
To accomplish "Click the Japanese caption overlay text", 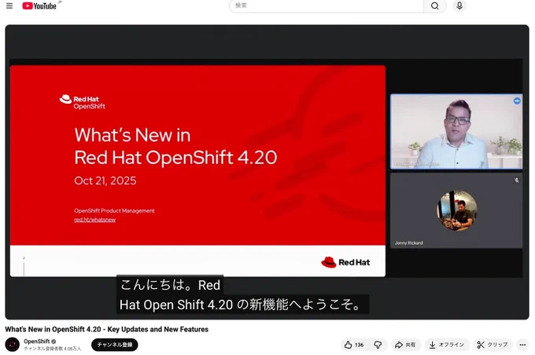I will 242,294.
